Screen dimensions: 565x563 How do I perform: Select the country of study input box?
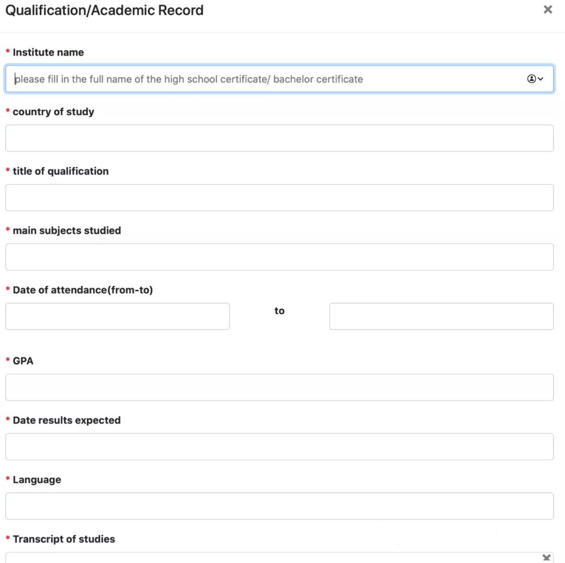point(279,138)
